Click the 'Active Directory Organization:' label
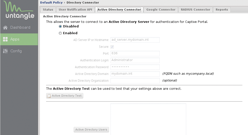 point(89,81)
